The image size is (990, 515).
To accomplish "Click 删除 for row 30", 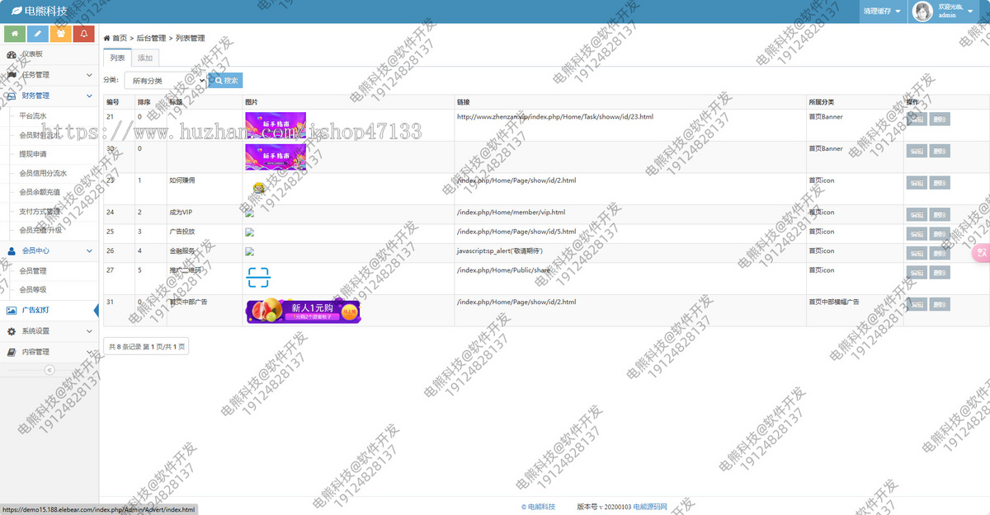I will (940, 151).
